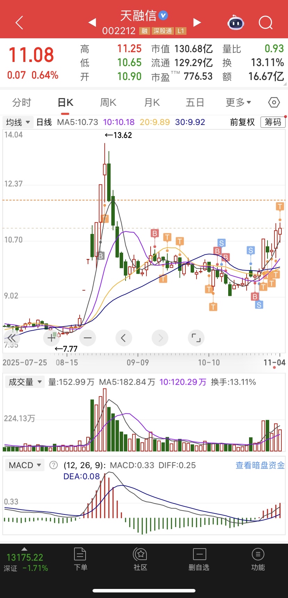Tap the 13.62 high price annotation

(119, 135)
